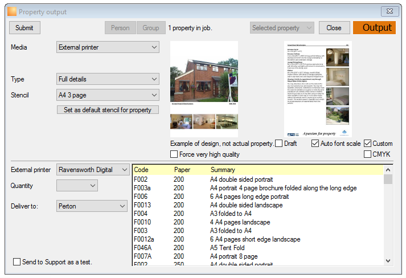Screen dimensions: 406x278
Task: Select the F003a brochure row
Action: pos(257,188)
